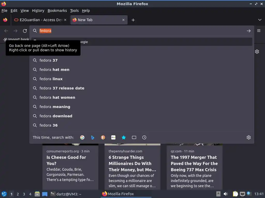Image resolution: width=265 pixels, height=198 pixels.
Task: Open the clipboard manager tray icon
Action: pos(235,194)
